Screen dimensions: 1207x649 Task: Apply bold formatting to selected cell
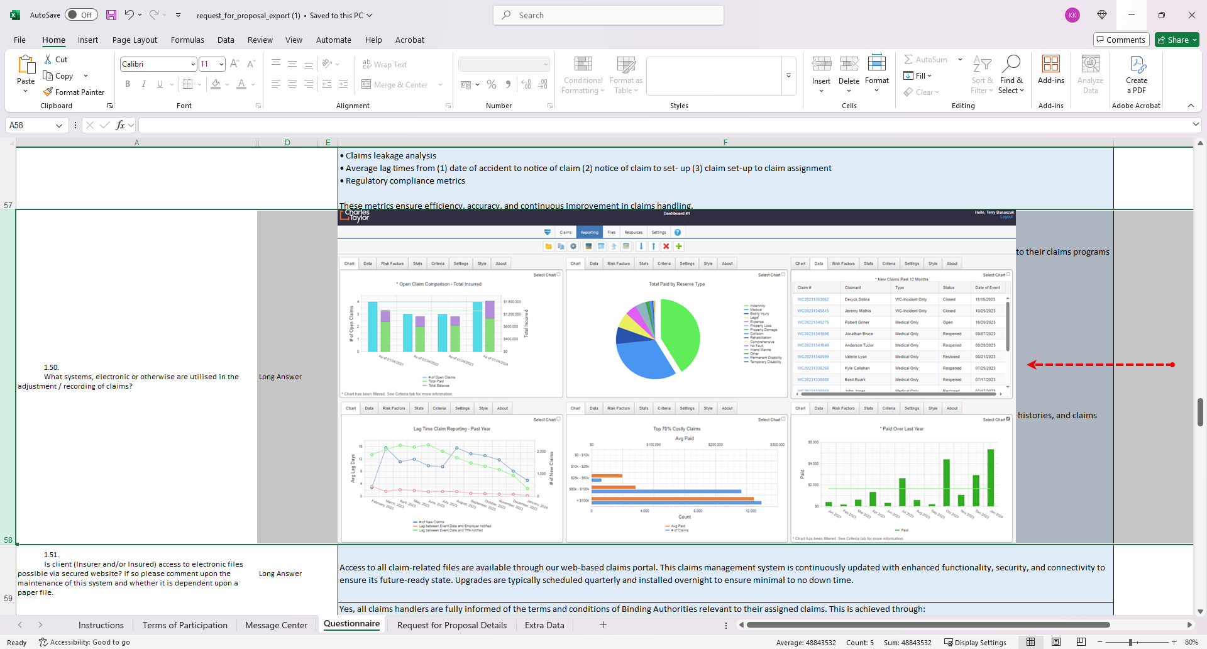click(128, 84)
